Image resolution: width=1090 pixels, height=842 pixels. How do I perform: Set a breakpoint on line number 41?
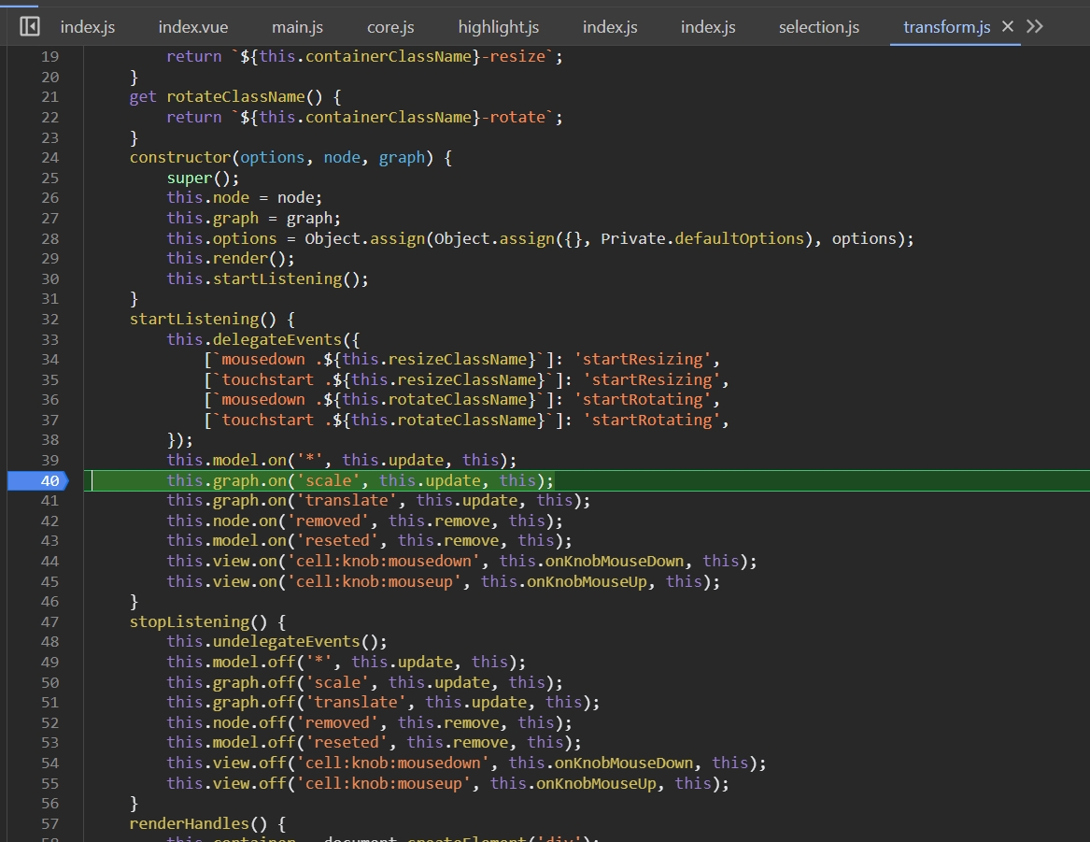tap(50, 501)
